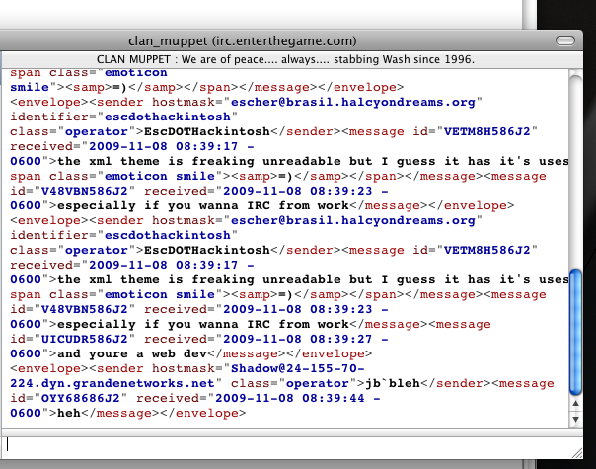Focus the chat message input field
This screenshot has width=596, height=469.
click(x=292, y=447)
